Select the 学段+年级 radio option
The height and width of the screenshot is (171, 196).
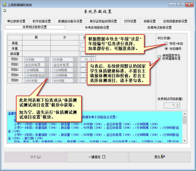(166, 44)
